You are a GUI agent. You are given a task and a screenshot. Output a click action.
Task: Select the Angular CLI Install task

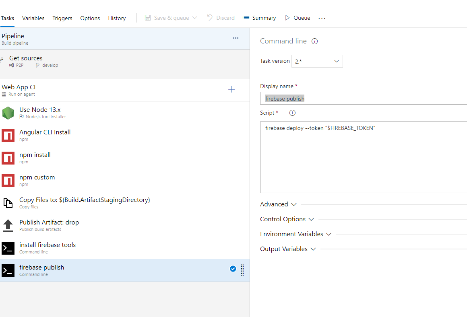pos(125,136)
